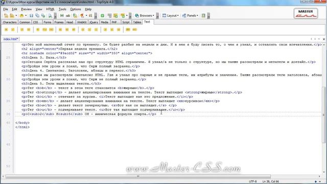Screen dimensions: 327x184
Task: Click the vertical scrollbar up arrow
Action: tap(323, 44)
